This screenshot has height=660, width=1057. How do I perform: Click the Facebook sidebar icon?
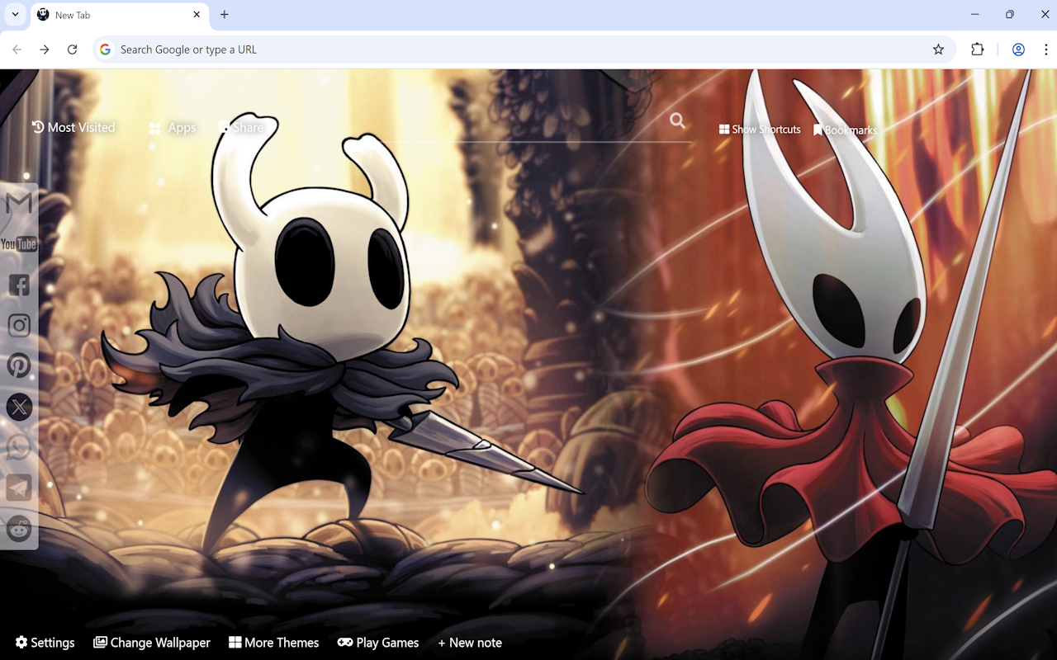19,285
